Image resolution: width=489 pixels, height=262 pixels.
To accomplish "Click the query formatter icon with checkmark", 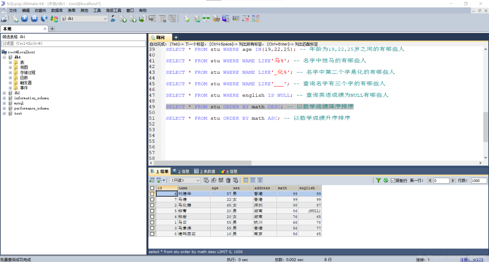I will tap(187, 19).
